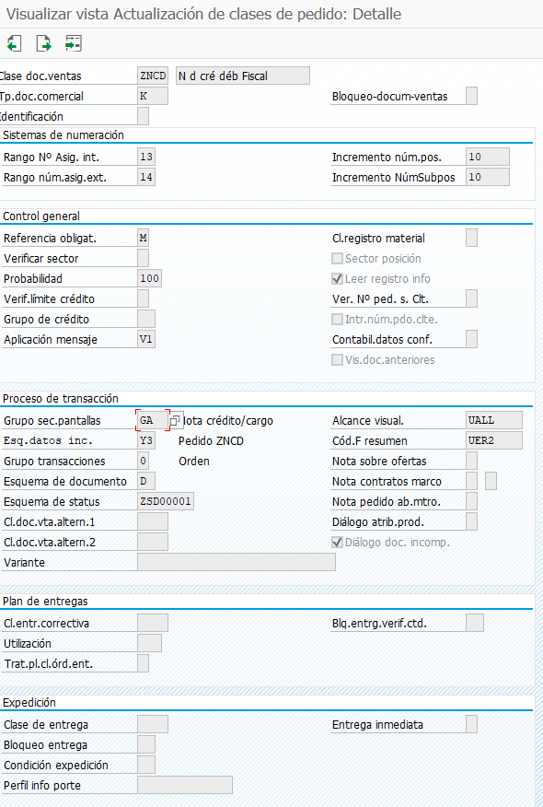Click the Incremento núm.pos. field
The image size is (543, 807).
click(x=488, y=157)
